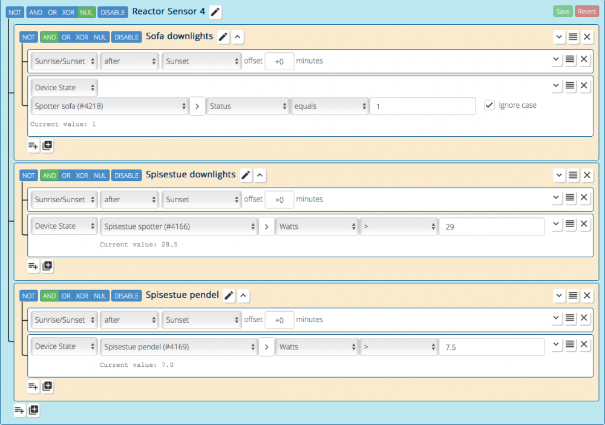605x425 pixels.
Task: Click drag handle icon of Spisestue downlights group
Action: click(572, 176)
